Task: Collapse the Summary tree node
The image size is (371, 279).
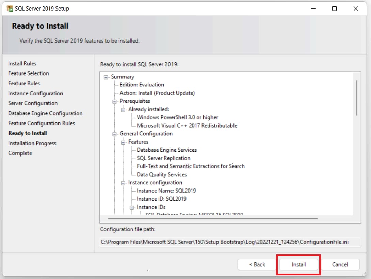Action: click(x=106, y=77)
